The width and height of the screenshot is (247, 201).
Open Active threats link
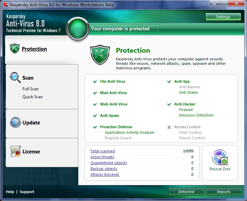(x=102, y=157)
